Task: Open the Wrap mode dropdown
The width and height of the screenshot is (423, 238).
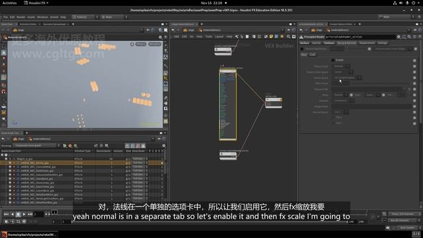Action: tap(341, 95)
